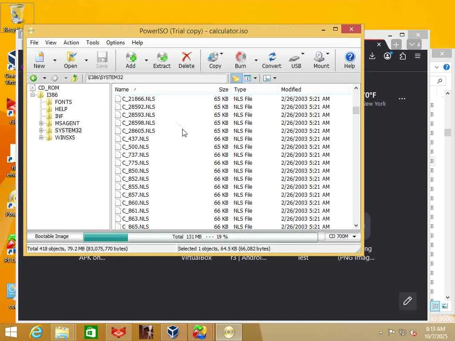455x341 pixels.
Task: Open the Action menu
Action: (71, 43)
